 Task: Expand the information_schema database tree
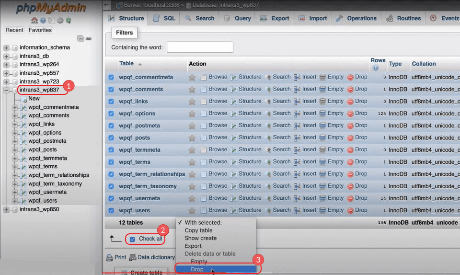pos(7,47)
